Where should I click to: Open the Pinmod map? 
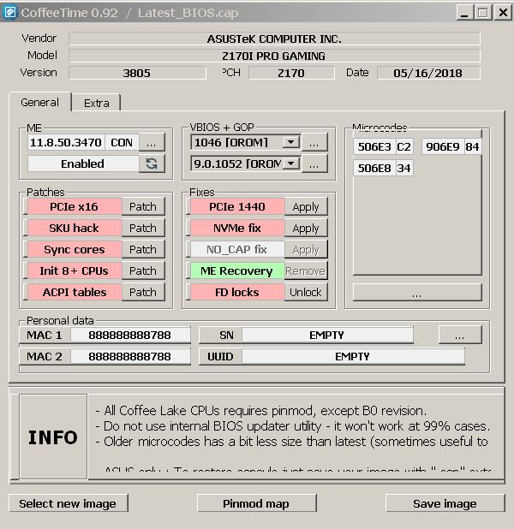pos(256,503)
